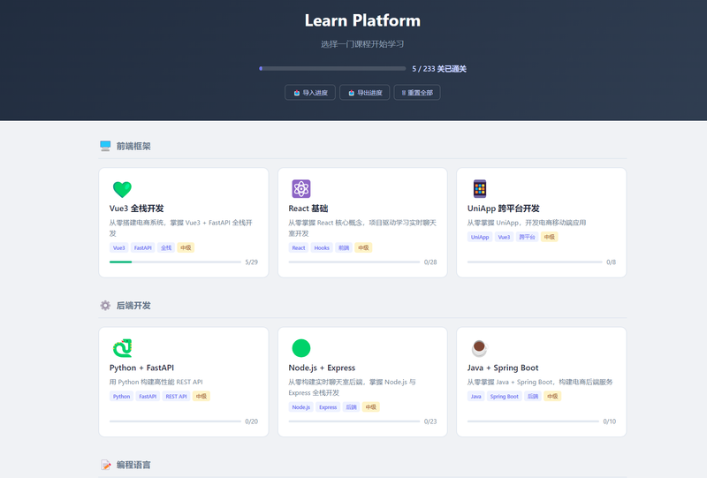The width and height of the screenshot is (707, 478).
Task: Click the green heart icon for Vue3 全栈开发
Action: point(122,189)
